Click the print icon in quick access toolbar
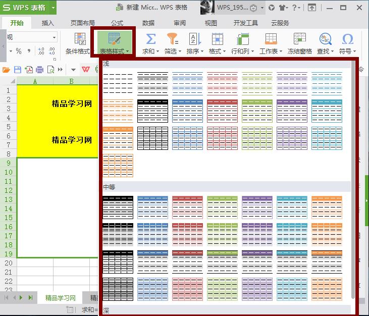 pyautogui.click(x=39, y=70)
